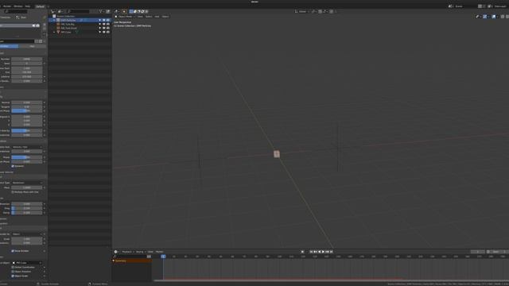Open the Render menu in the top bar
Screen dimensions: 509x286
7,6
